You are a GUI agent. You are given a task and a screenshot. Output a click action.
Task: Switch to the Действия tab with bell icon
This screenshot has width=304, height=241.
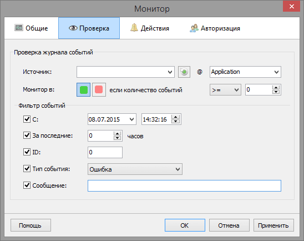point(149,28)
